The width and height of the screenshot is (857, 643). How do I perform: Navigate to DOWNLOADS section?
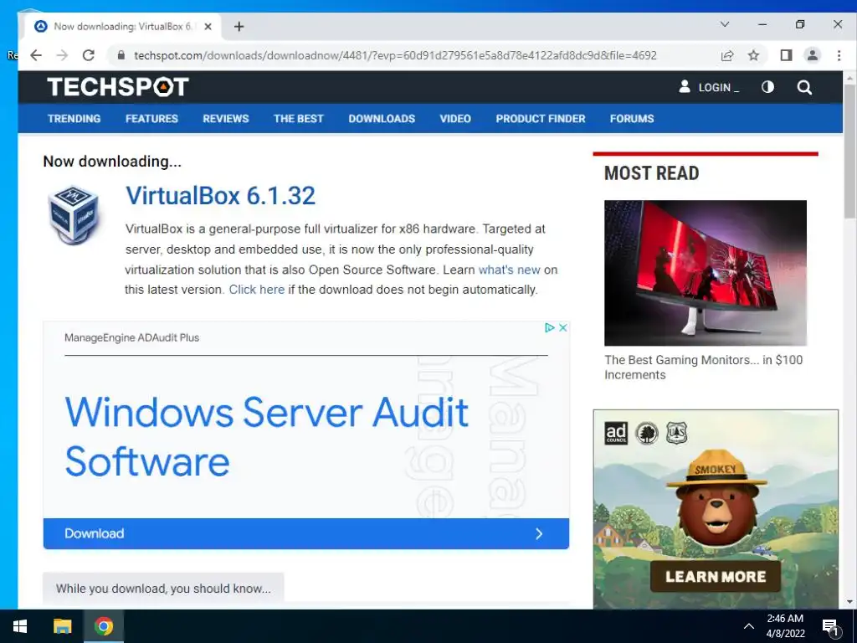pos(382,119)
